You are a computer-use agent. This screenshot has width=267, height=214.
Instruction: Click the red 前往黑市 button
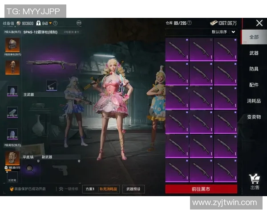[201, 189]
